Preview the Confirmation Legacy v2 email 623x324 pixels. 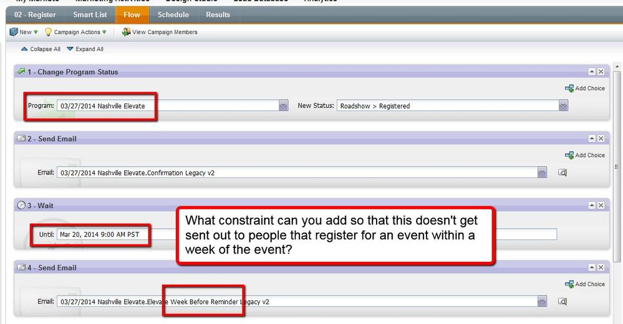[563, 173]
